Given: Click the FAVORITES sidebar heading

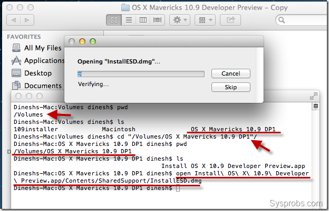Looking at the screenshot, I should [24, 37].
